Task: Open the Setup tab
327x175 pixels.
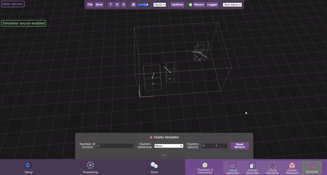Action: 29,167
